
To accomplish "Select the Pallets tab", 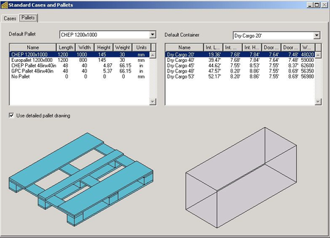I will point(28,18).
